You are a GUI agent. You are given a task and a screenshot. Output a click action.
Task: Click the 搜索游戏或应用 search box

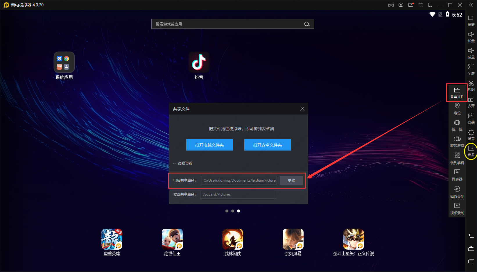point(228,24)
